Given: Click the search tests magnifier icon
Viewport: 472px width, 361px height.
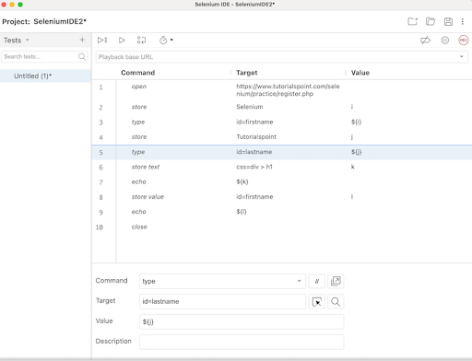Looking at the screenshot, I should click(82, 57).
